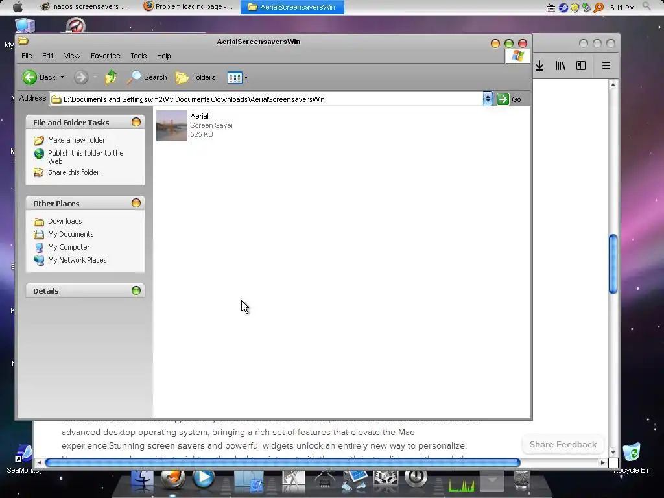Switch to AerialScreensaversWin taskbar button

point(292,7)
